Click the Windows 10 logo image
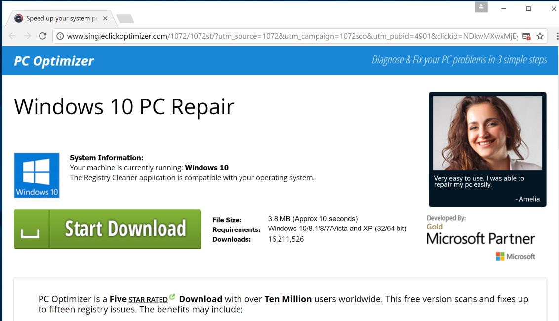 pos(37,175)
